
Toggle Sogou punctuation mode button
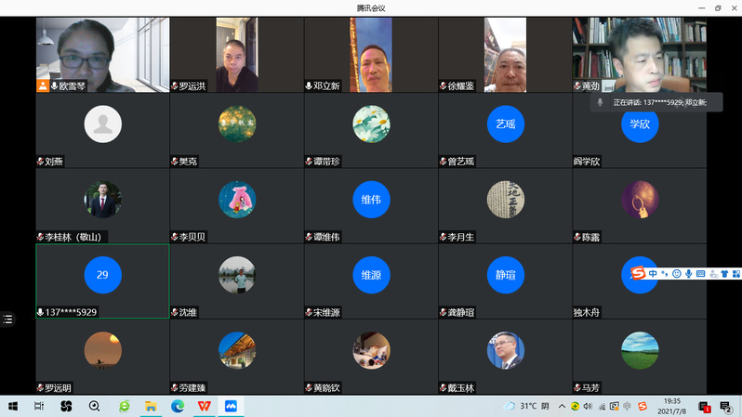665,274
